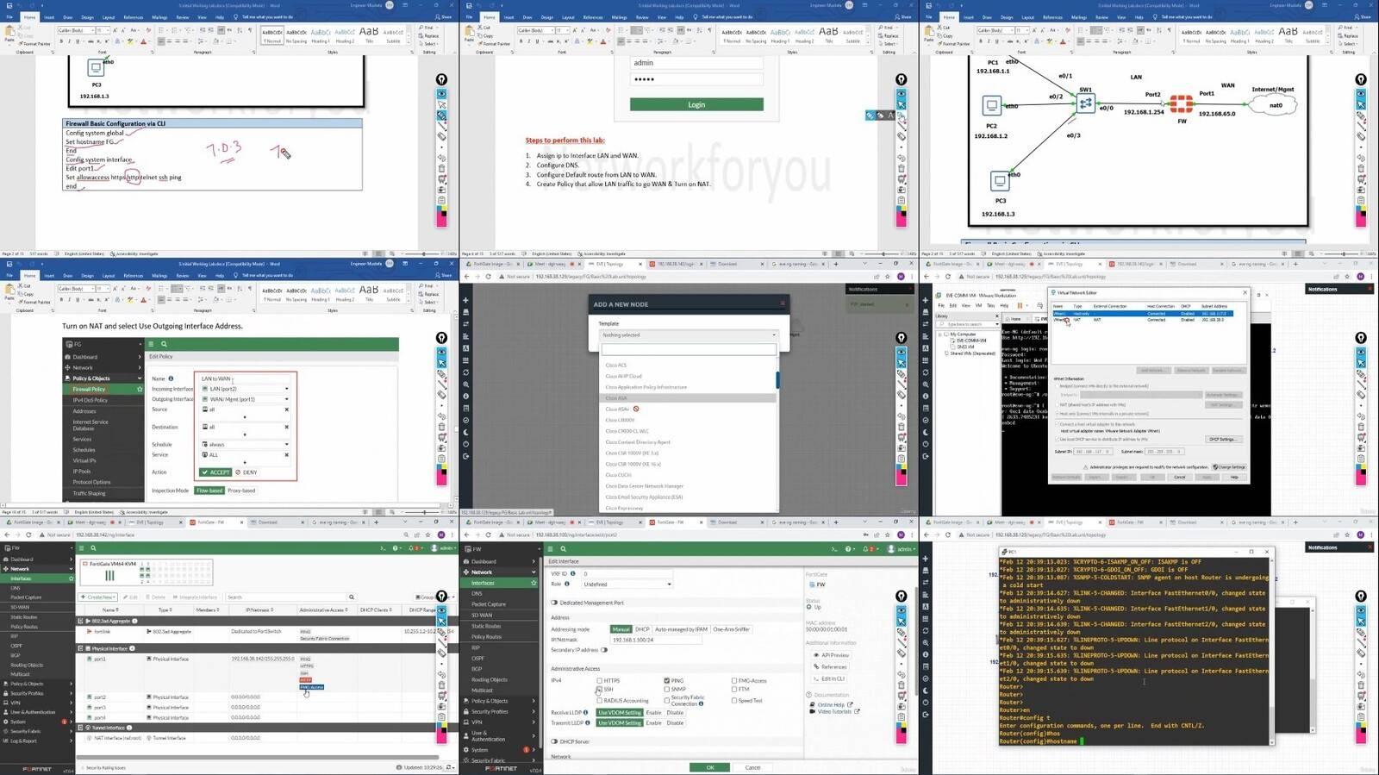Click the SW1 switch icon in the network diagram
Screen dimensions: 1379x775
coord(1085,103)
